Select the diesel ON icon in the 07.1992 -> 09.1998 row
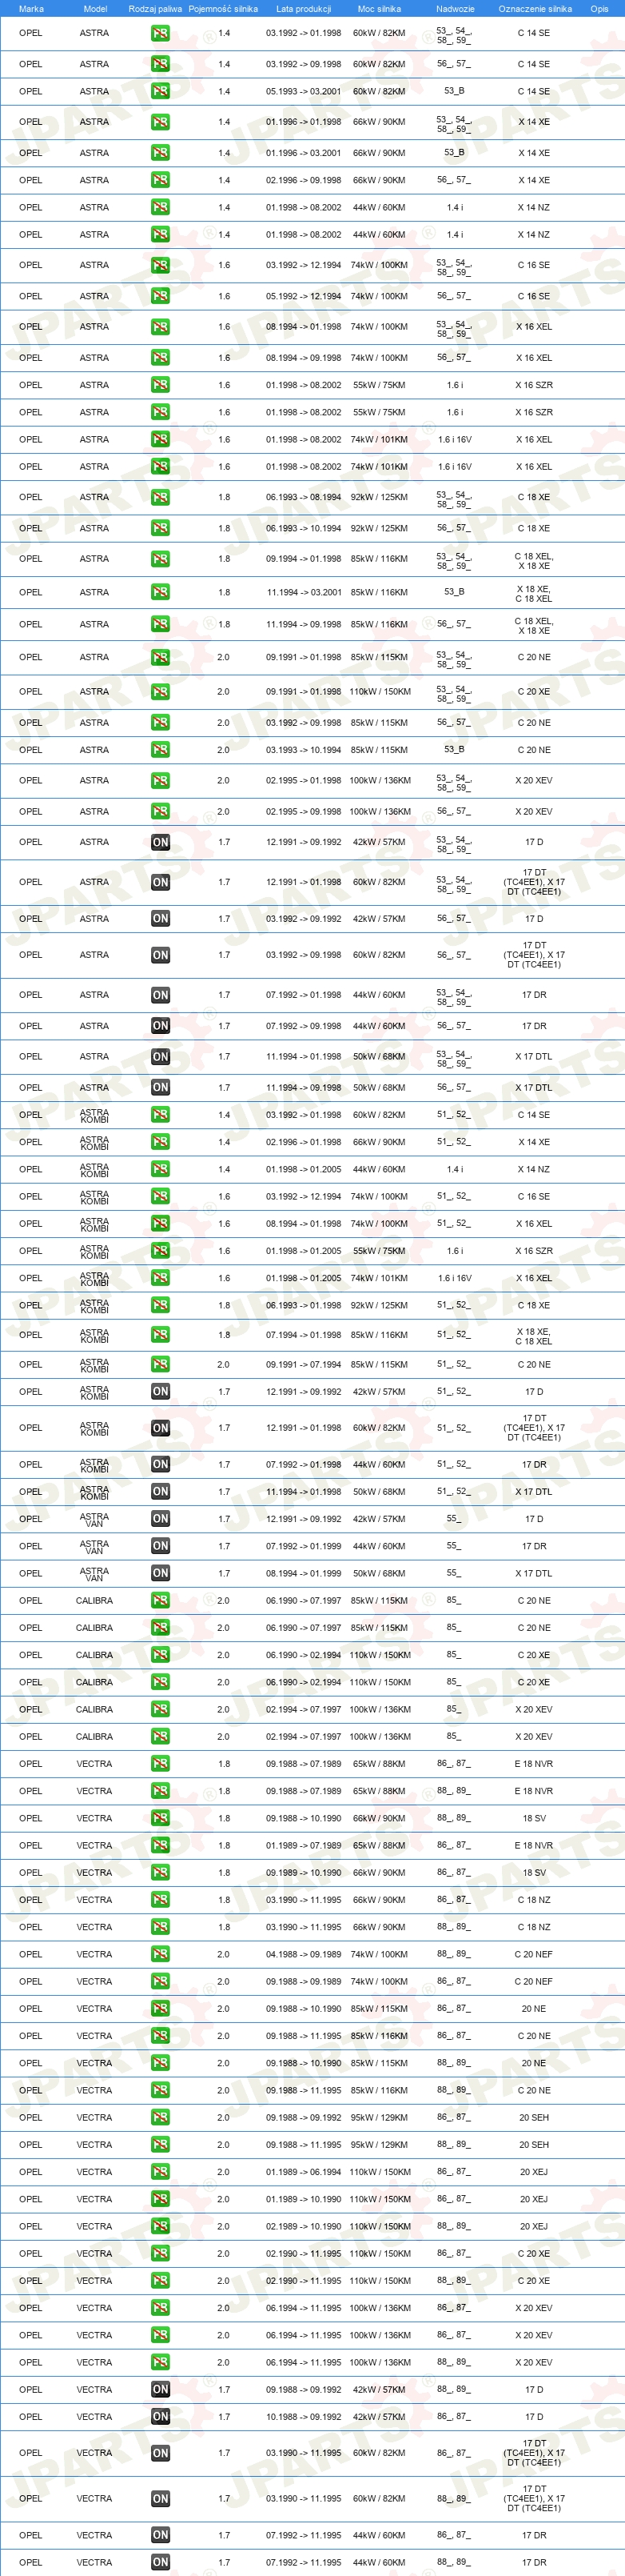625x2576 pixels. tap(160, 1025)
